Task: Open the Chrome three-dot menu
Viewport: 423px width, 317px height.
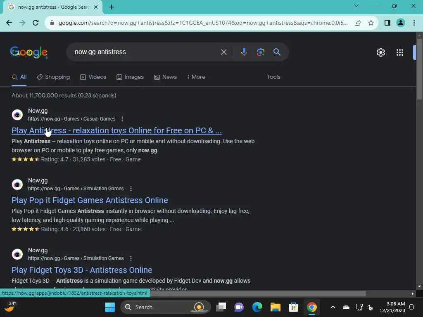Action: tap(414, 23)
